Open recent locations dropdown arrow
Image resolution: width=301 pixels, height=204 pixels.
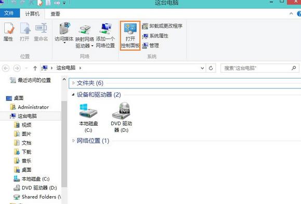pos(27,68)
